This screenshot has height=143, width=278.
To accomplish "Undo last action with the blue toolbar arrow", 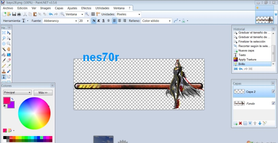I will coord(51,14).
